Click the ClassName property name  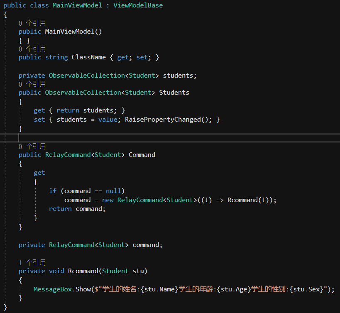89,57
